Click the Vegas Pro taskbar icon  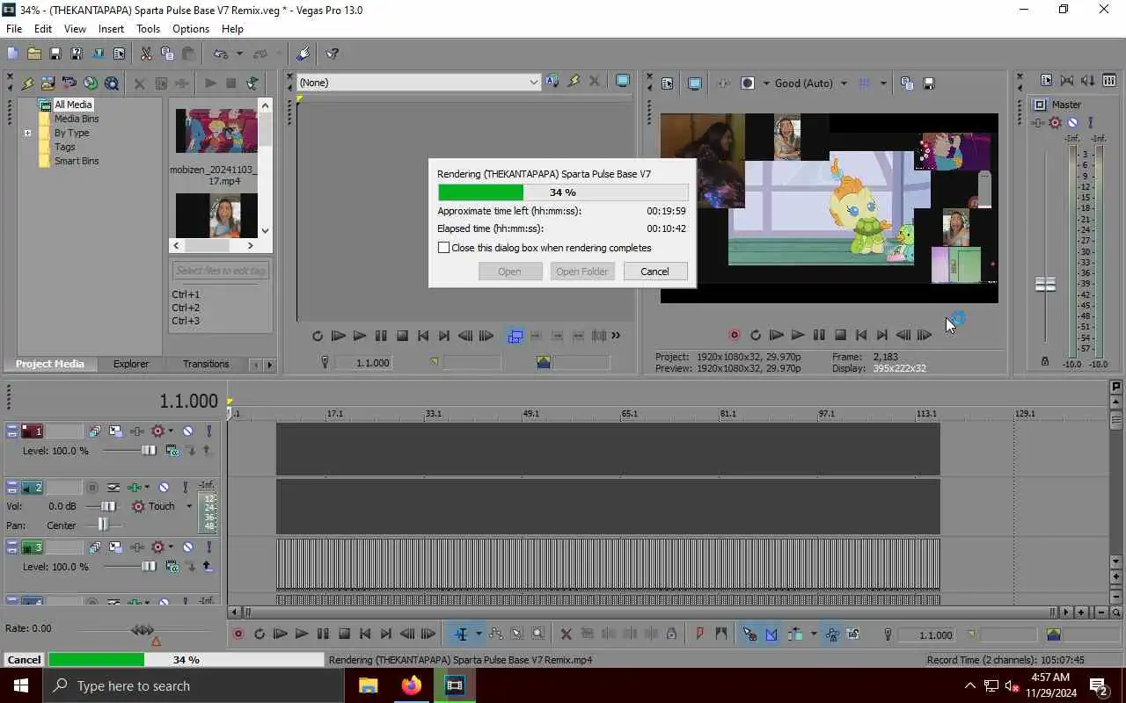[455, 685]
